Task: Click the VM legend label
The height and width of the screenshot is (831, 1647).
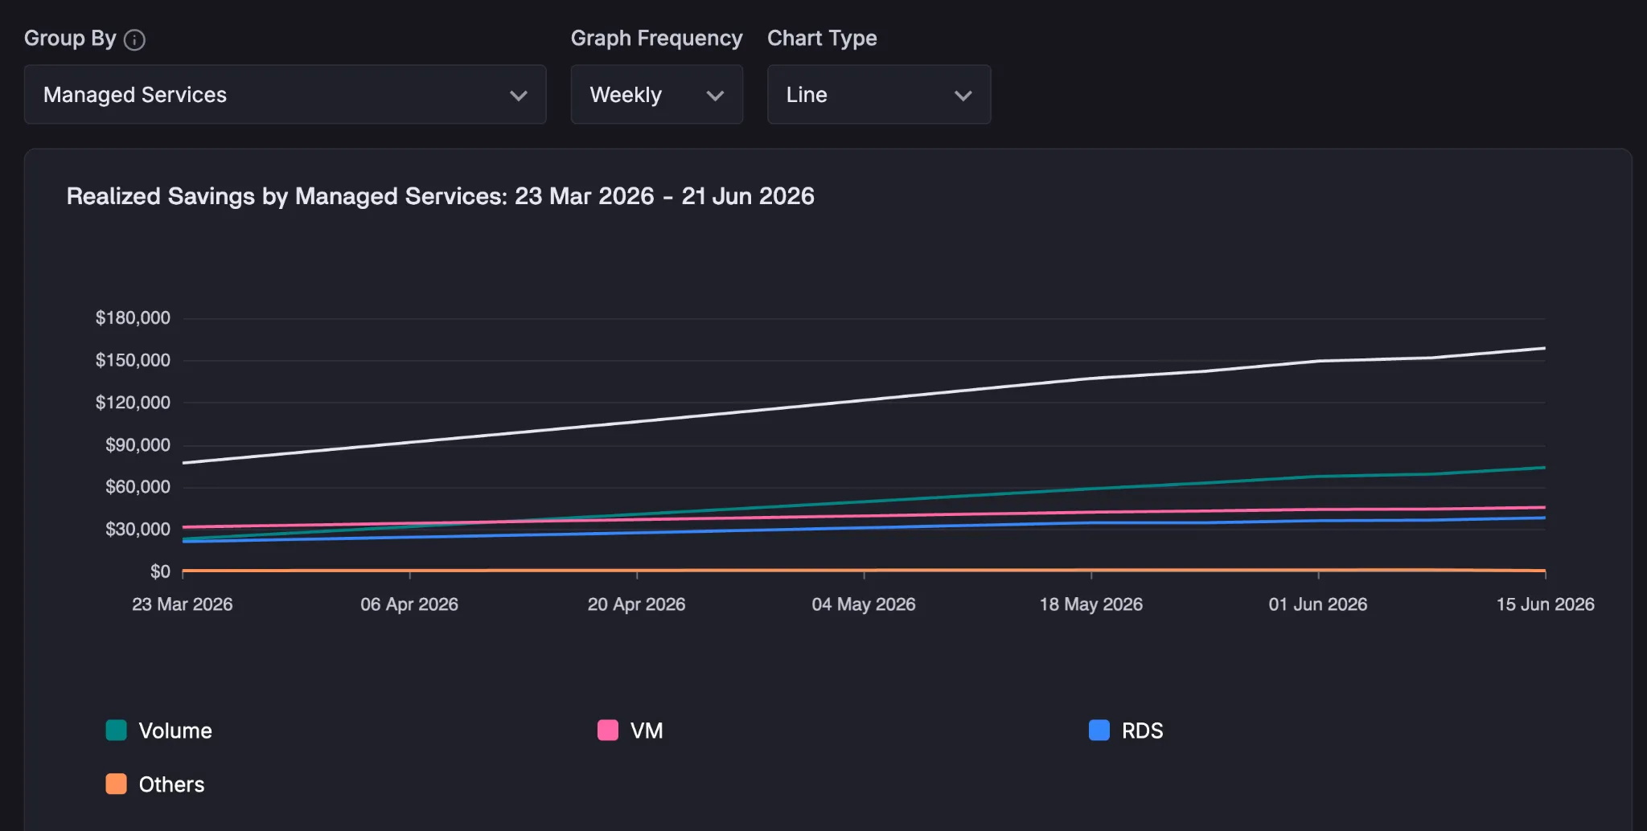Action: tap(647, 731)
